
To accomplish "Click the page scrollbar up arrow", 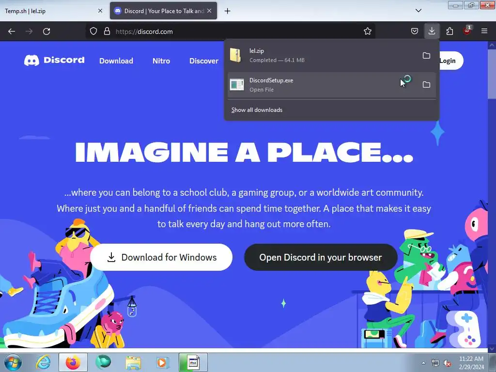I will tap(492, 45).
